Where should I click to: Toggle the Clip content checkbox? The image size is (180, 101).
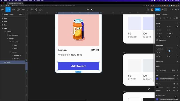click(x=157, y=40)
